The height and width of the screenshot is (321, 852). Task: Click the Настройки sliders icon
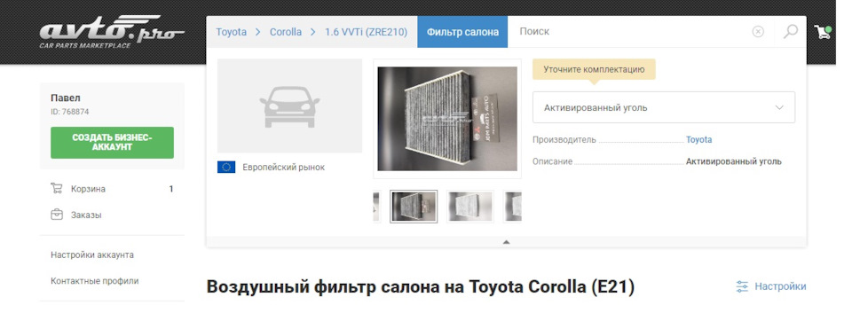[x=742, y=286]
